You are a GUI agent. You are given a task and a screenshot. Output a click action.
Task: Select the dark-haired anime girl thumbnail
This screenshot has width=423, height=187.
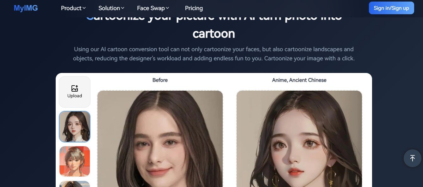(75, 127)
